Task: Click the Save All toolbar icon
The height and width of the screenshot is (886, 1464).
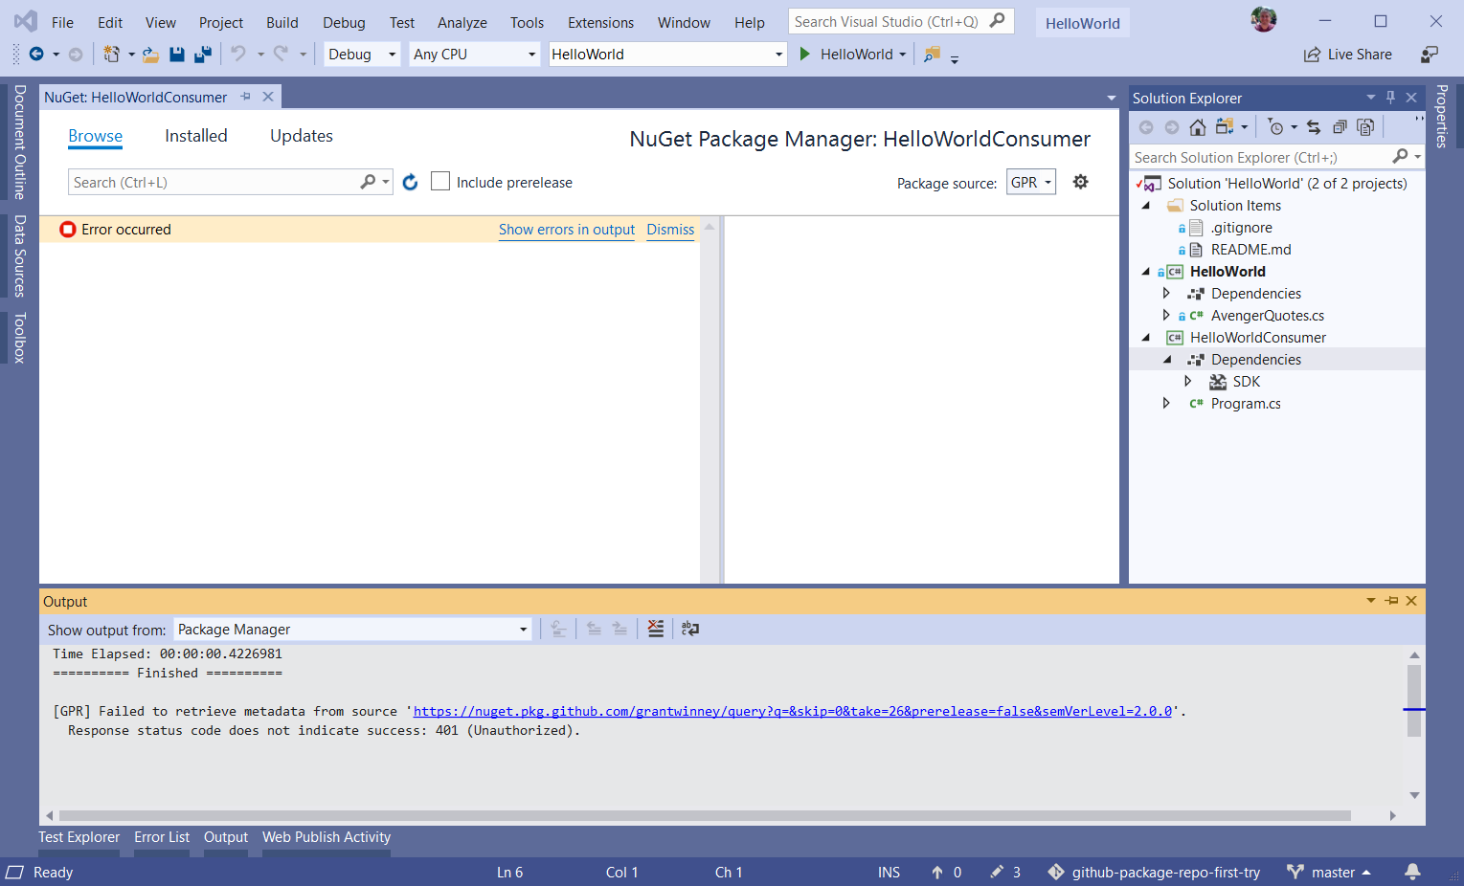Action: pos(202,55)
